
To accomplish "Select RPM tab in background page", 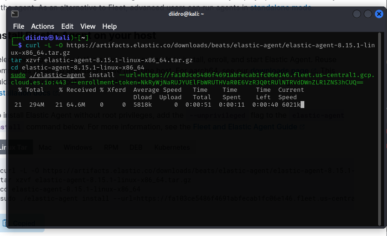I will click(x=111, y=147).
